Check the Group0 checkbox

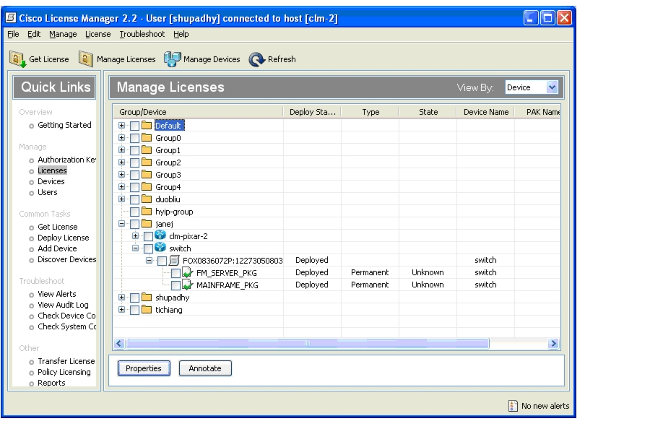click(134, 138)
